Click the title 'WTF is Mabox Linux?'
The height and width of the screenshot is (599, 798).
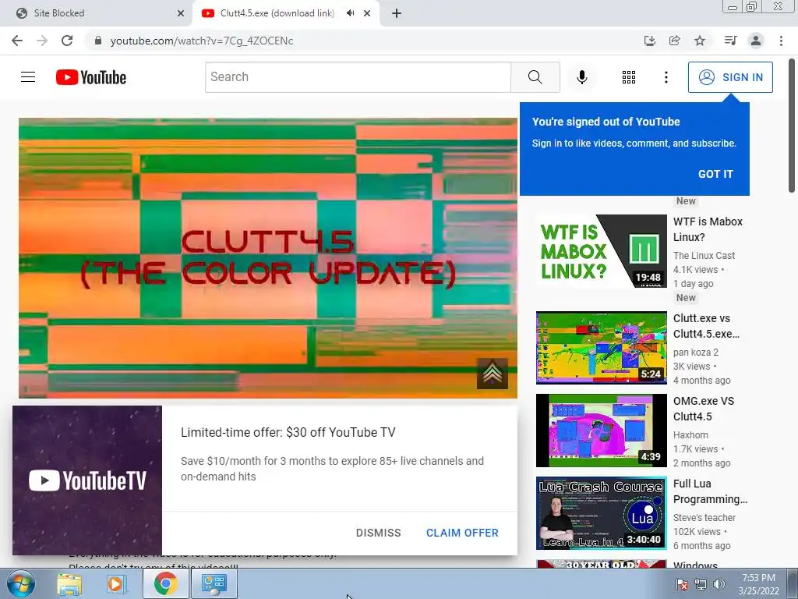(708, 229)
